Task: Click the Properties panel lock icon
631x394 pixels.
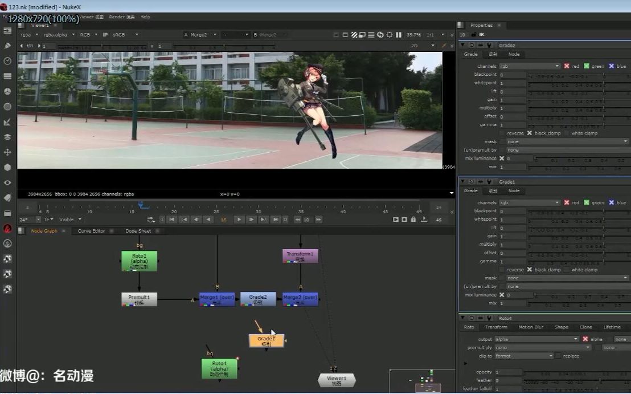Action: pos(474,35)
